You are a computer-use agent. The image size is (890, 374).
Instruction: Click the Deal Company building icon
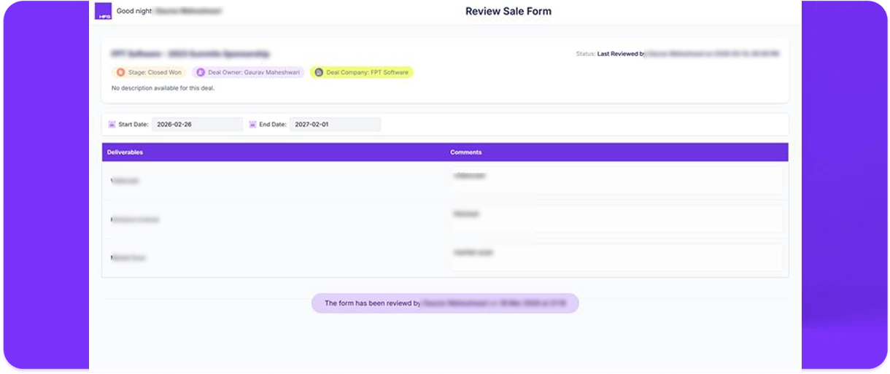(319, 72)
